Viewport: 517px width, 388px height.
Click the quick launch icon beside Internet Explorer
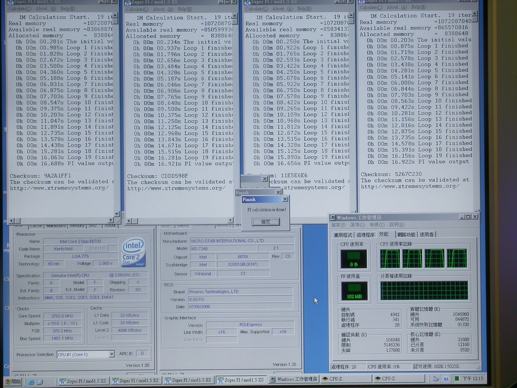click(x=40, y=382)
